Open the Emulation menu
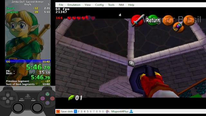The image size is (206, 116). [74, 5]
